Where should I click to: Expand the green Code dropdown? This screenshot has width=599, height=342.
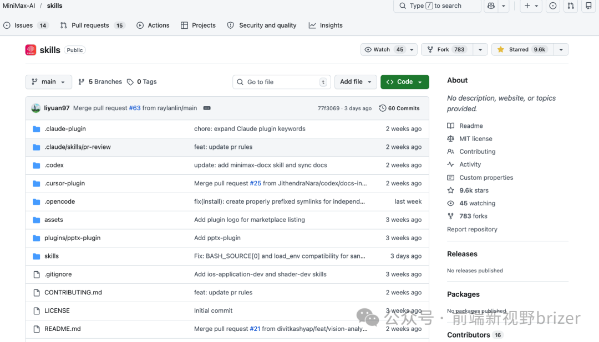pyautogui.click(x=404, y=82)
